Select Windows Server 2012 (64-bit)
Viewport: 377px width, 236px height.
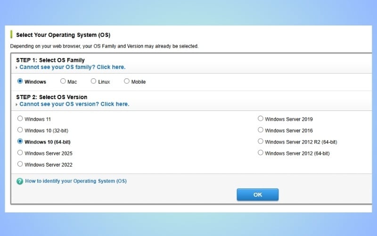point(260,152)
